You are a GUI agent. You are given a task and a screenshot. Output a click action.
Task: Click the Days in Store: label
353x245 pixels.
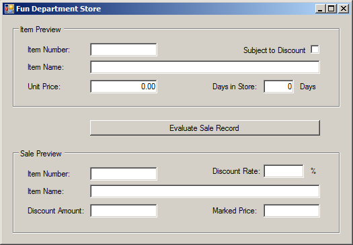click(x=235, y=87)
